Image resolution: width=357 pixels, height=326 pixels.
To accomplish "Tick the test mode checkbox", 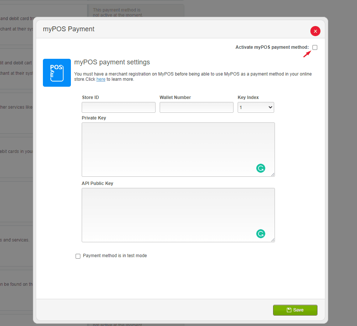I will pos(78,256).
